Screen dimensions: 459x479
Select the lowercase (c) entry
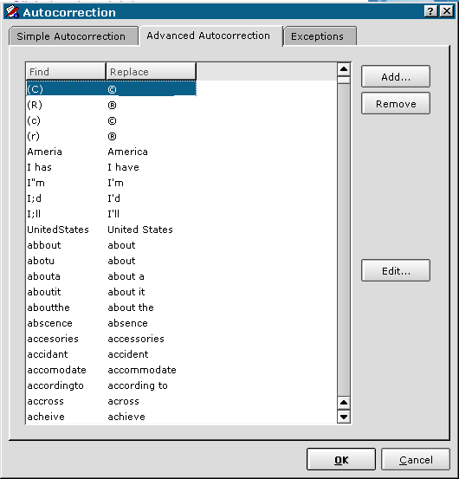[111, 120]
